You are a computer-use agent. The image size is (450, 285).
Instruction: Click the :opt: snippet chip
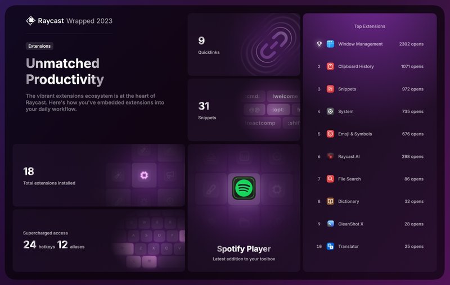278,110
